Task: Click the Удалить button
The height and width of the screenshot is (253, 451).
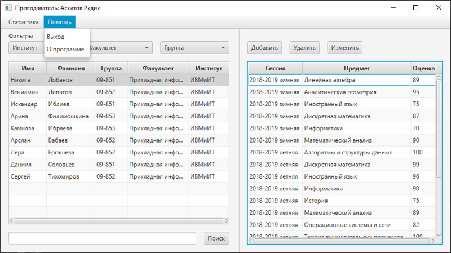Action: (x=304, y=48)
